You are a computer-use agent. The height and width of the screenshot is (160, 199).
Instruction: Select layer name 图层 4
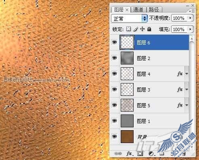point(143,74)
